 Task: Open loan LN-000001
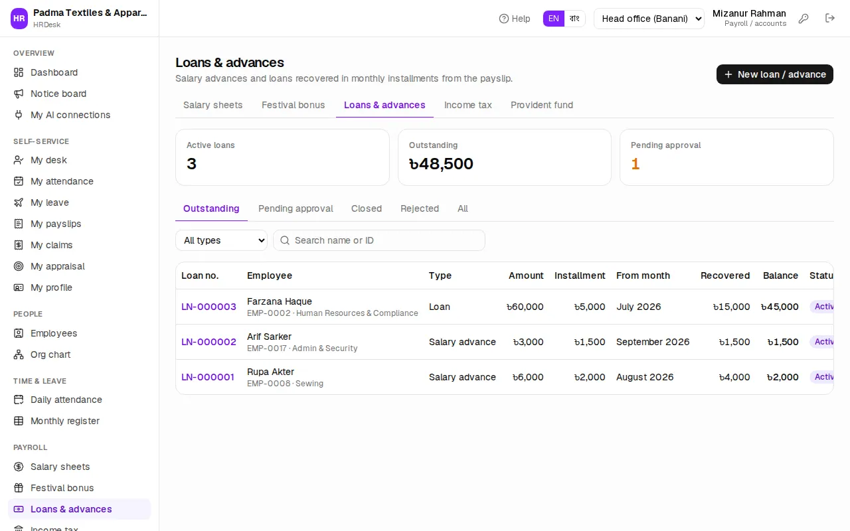pos(208,377)
